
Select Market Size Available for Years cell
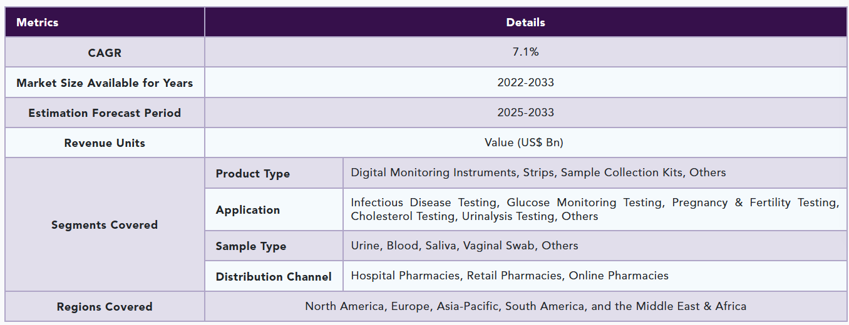105,82
